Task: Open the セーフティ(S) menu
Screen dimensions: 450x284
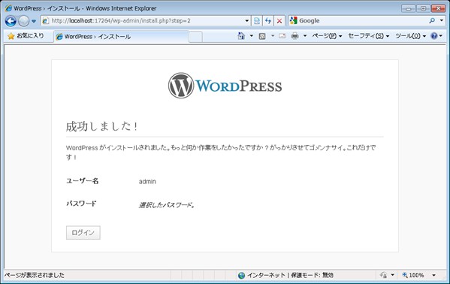Action: point(369,36)
